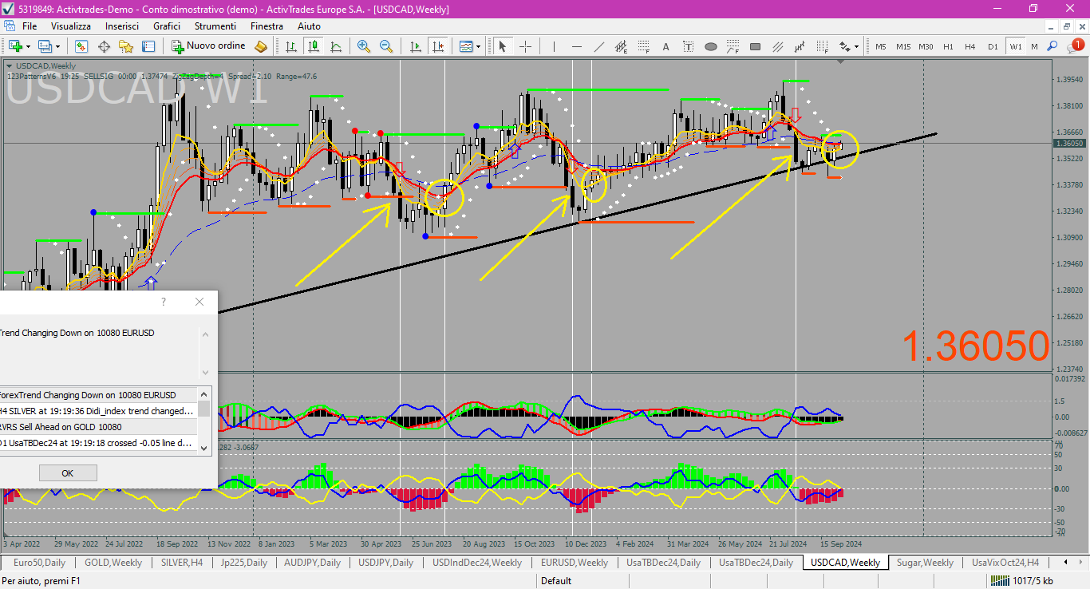Image resolution: width=1090 pixels, height=589 pixels.
Task: Toggle the chart shift icon
Action: coord(437,46)
